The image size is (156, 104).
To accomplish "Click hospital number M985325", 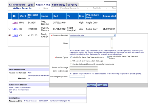I will (x=32, y=29).
